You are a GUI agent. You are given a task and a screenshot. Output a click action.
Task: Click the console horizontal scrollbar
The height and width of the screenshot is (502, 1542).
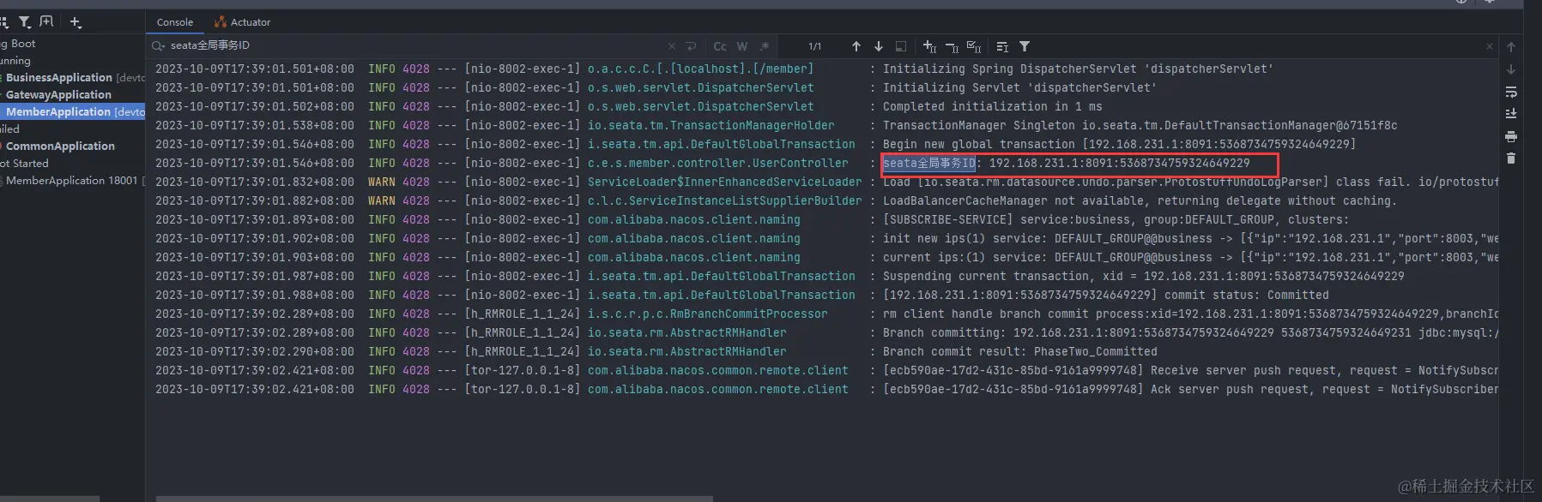434,499
